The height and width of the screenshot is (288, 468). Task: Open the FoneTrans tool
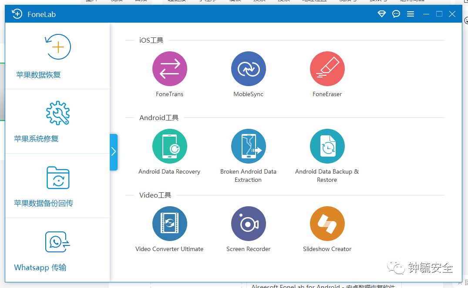point(169,69)
